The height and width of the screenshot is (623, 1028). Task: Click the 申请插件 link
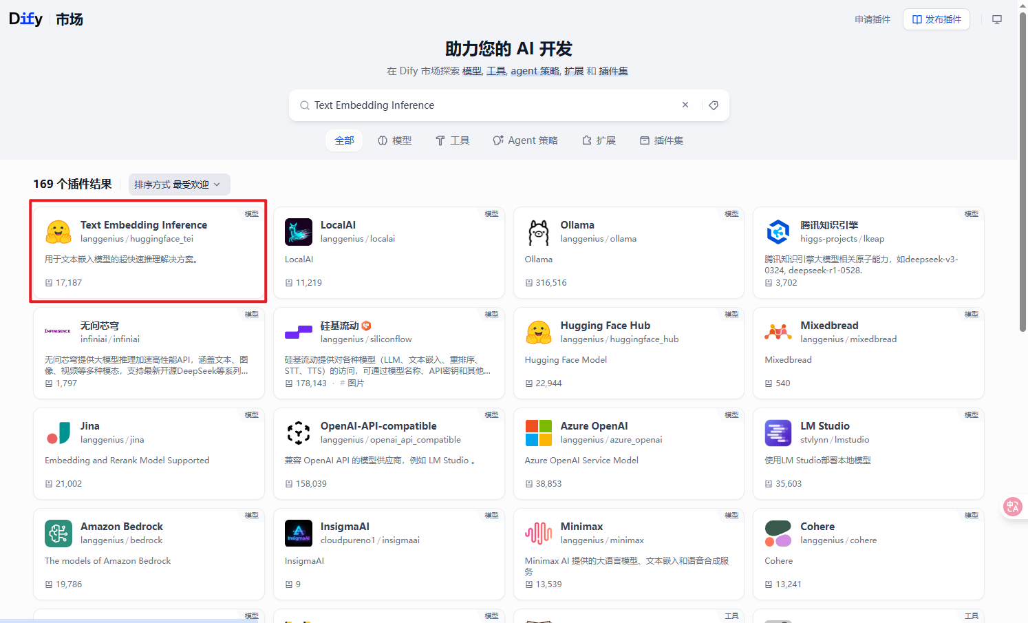pyautogui.click(x=872, y=19)
